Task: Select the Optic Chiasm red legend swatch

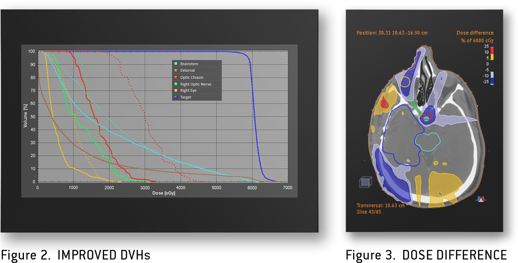Action: [176, 77]
